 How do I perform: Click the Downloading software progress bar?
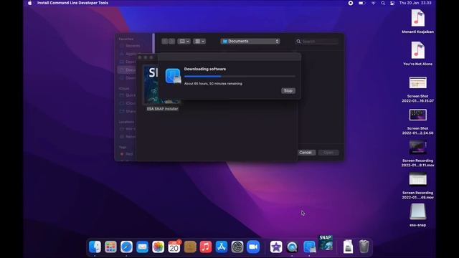coord(240,77)
